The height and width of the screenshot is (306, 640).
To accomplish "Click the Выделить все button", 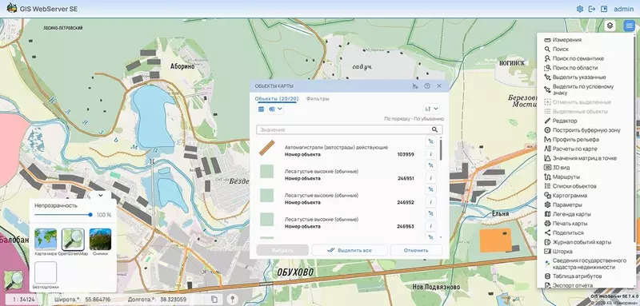I will pos(350,250).
